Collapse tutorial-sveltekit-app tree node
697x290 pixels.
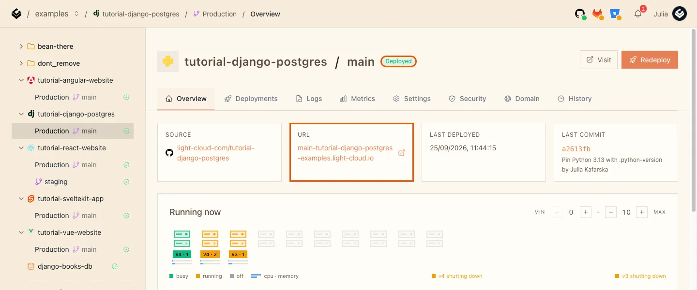(x=21, y=199)
